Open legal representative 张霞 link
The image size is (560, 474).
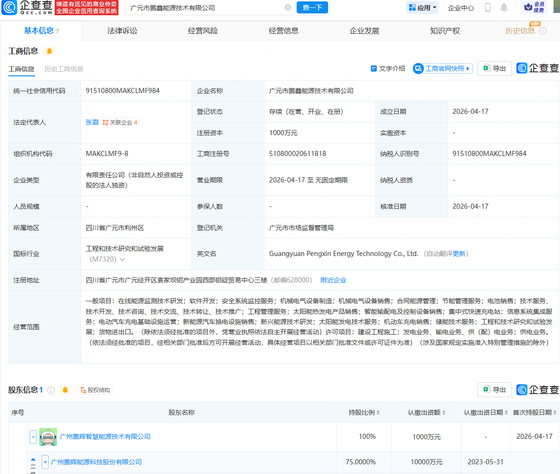(x=92, y=122)
